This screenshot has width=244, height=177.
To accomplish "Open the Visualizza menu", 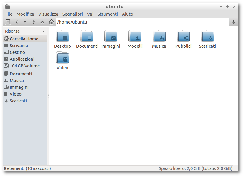I will pyautogui.click(x=48, y=14).
